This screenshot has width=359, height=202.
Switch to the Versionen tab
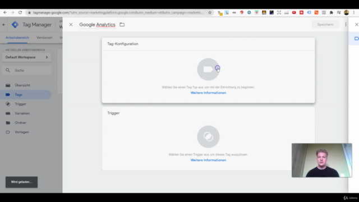[x=44, y=38]
